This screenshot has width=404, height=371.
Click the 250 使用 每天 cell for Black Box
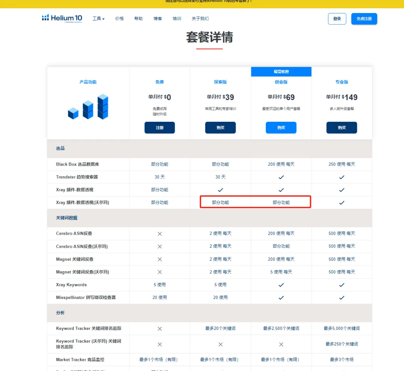[342, 164]
